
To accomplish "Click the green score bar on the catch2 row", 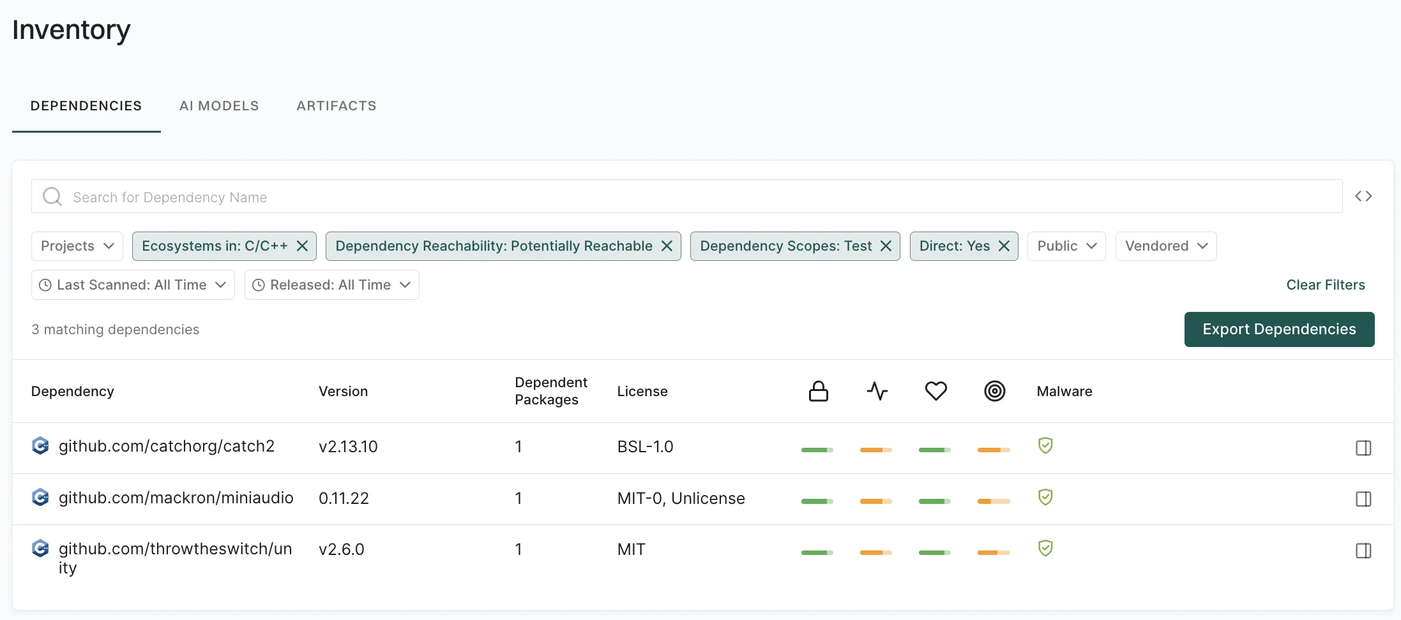I will 817,449.
